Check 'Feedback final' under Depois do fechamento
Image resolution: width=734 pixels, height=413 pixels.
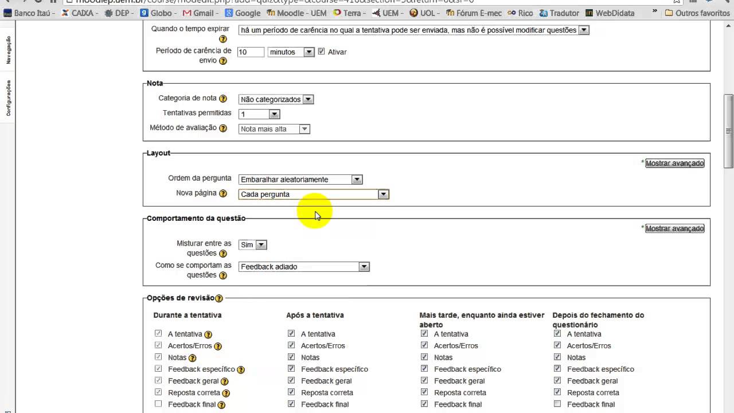(x=557, y=404)
